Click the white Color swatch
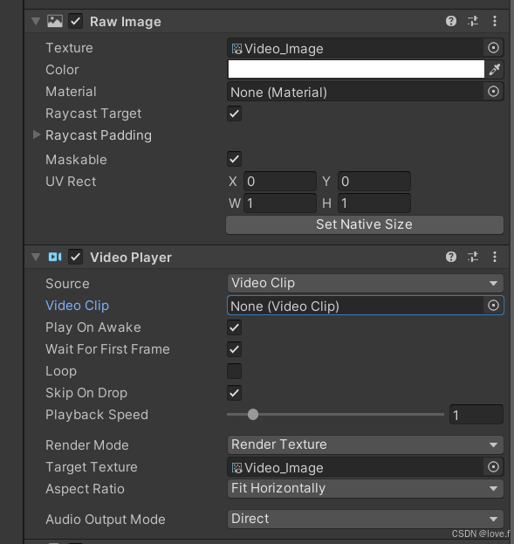 click(x=356, y=69)
